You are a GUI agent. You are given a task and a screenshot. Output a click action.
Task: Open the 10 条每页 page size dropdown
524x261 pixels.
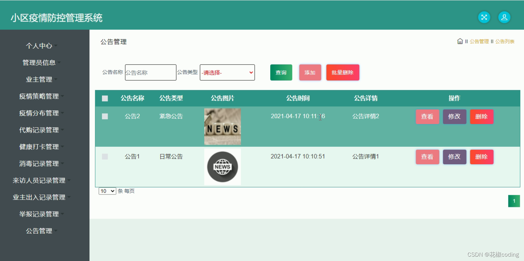click(107, 191)
